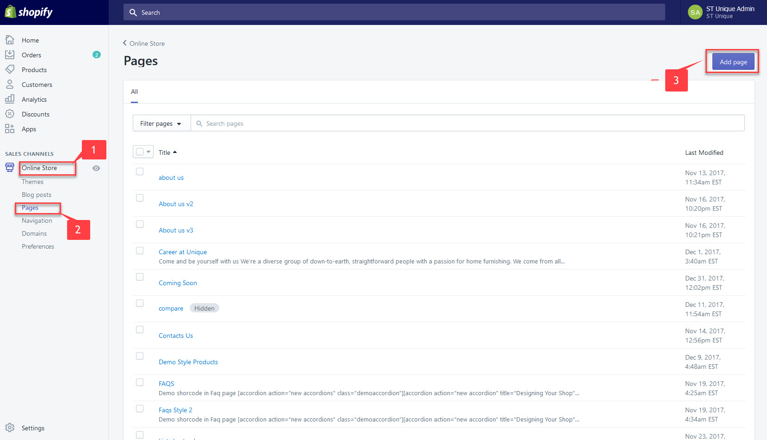Go back to Online Store breadcrumb

pos(144,43)
